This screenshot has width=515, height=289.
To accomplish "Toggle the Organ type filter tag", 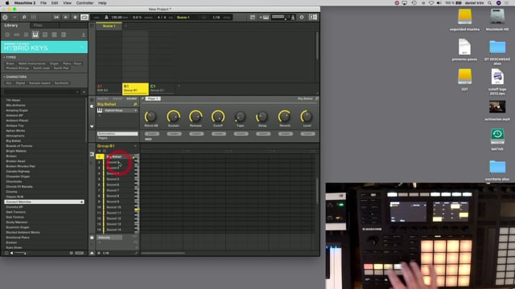I will point(54,63).
